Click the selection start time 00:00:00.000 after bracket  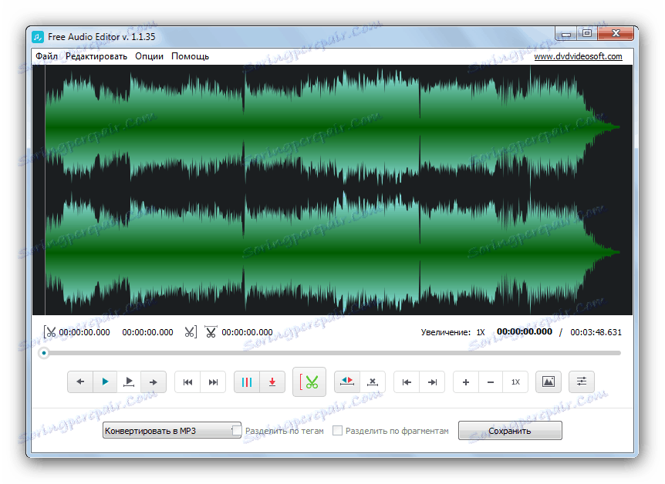pyautogui.click(x=84, y=332)
